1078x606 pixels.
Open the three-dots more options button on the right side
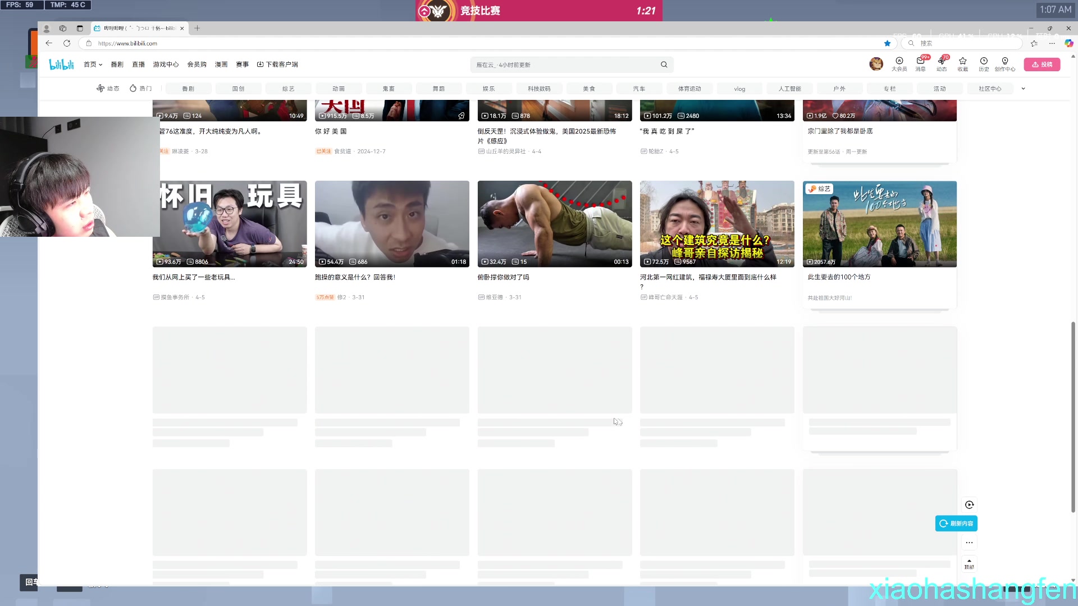pyautogui.click(x=969, y=543)
